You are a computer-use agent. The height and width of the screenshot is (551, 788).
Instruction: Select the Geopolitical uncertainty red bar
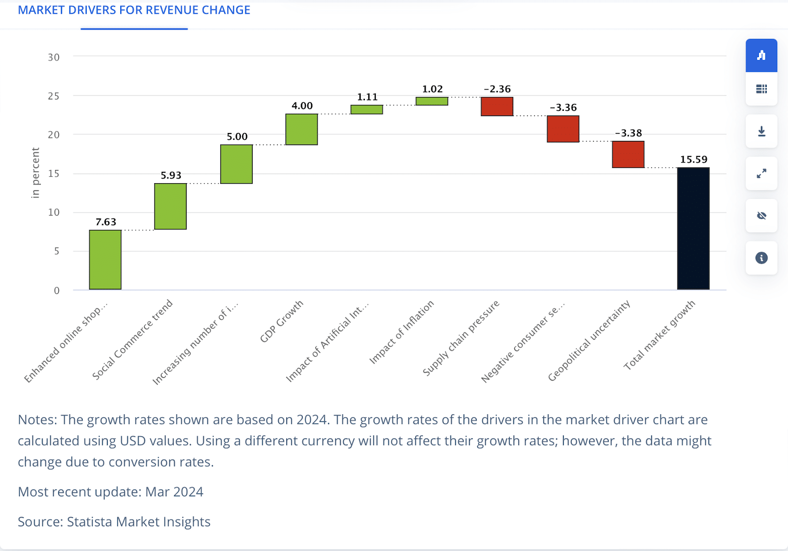point(628,155)
